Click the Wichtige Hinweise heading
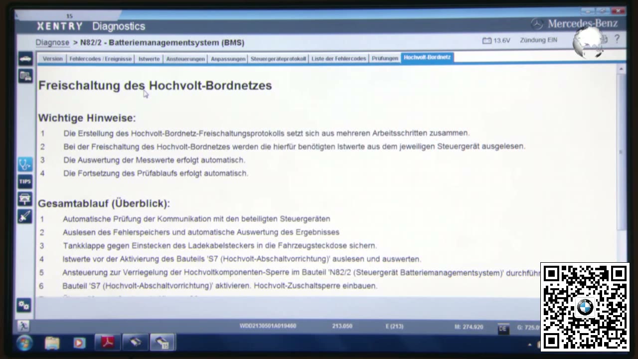638x359 pixels. point(87,118)
